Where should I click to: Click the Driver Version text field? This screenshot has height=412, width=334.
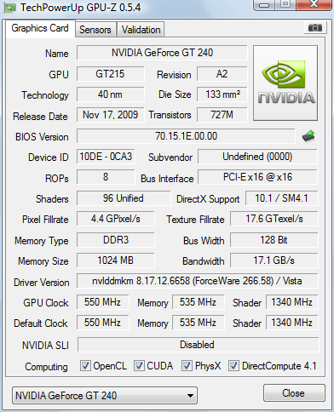[198, 281]
